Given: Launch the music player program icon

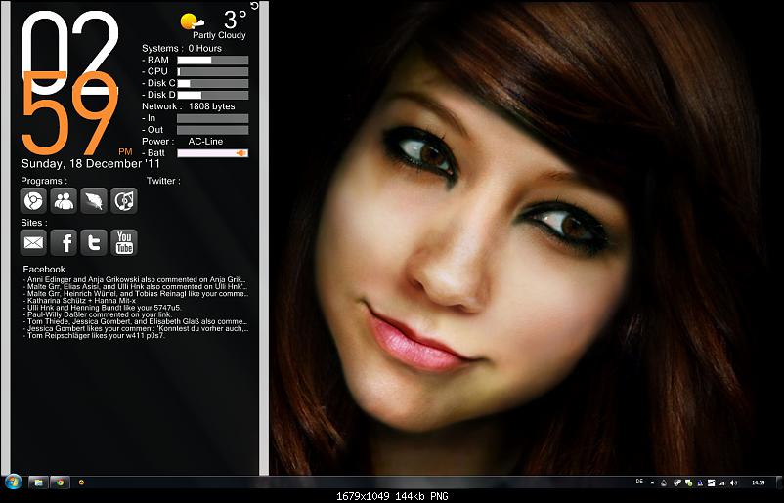Looking at the screenshot, I should pos(124,200).
